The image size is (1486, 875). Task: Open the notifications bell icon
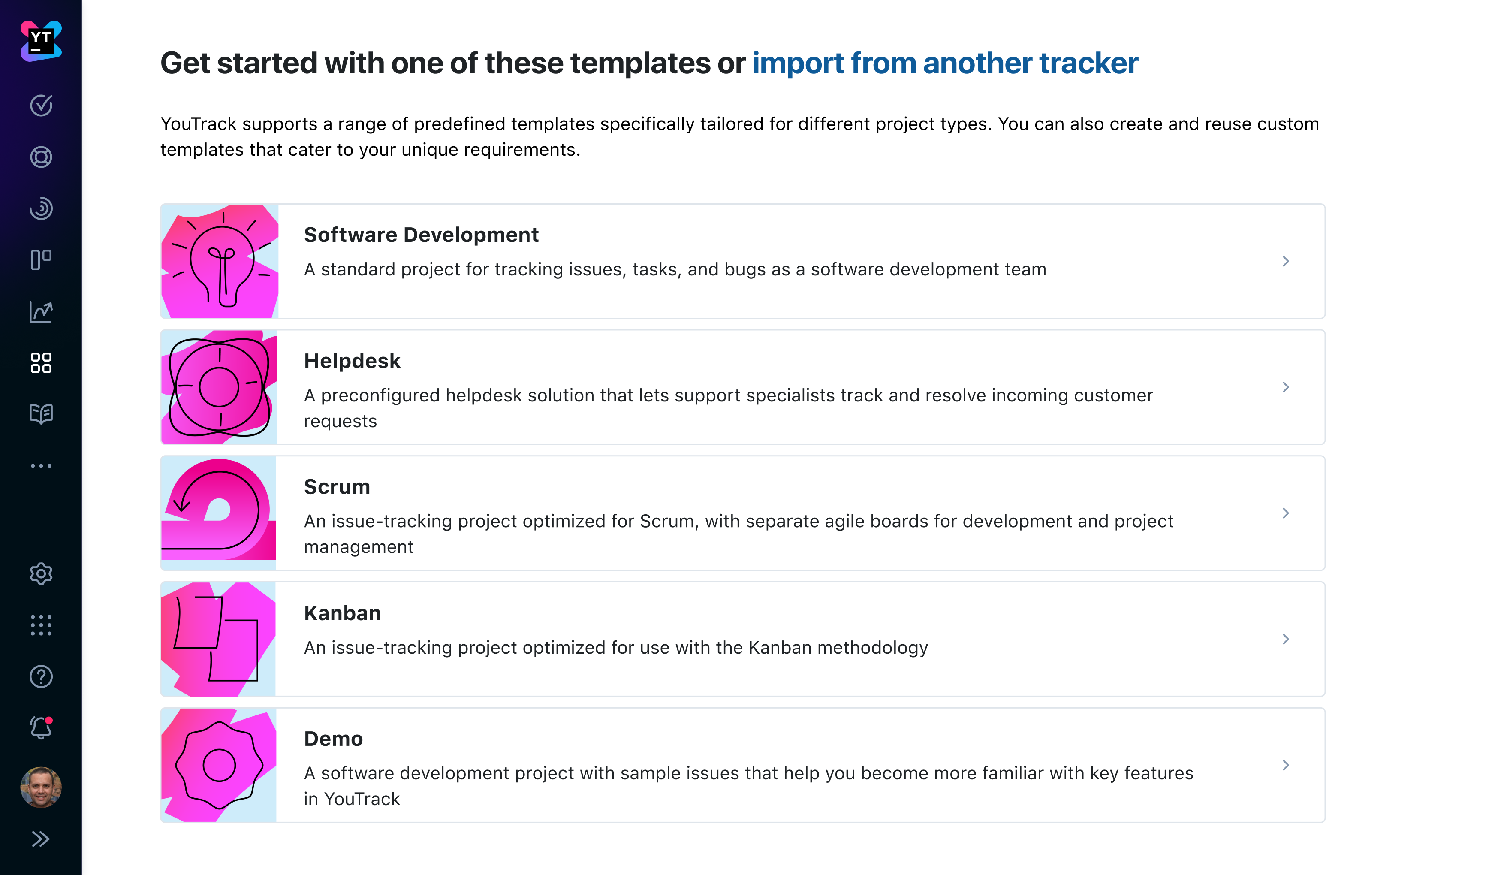(x=41, y=728)
